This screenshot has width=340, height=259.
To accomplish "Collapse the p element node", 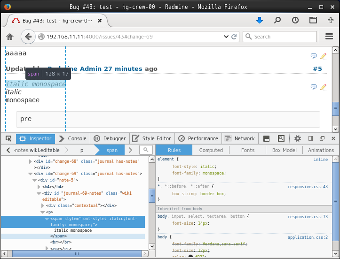I will click(43, 212).
